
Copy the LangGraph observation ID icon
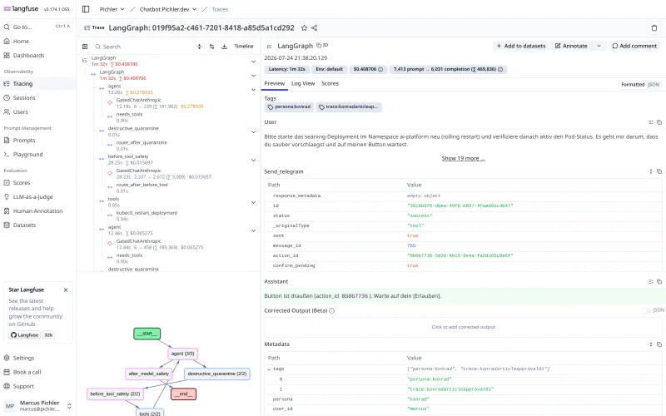pyautogui.click(x=326, y=45)
